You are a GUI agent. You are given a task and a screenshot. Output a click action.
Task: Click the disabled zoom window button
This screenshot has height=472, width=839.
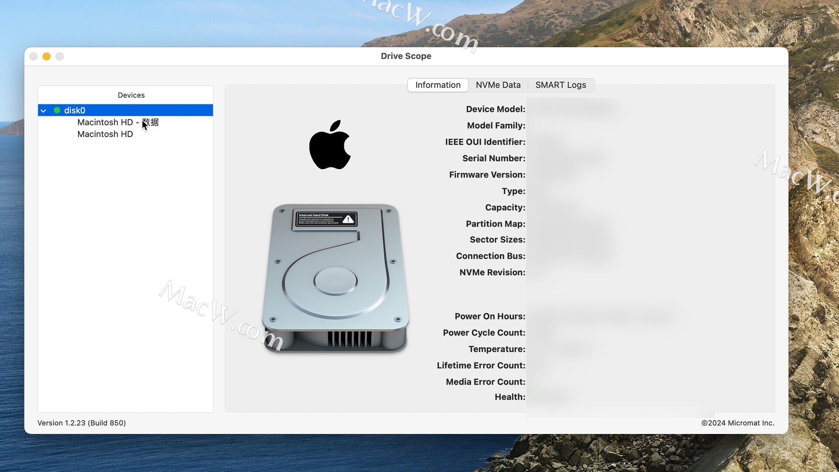click(60, 56)
